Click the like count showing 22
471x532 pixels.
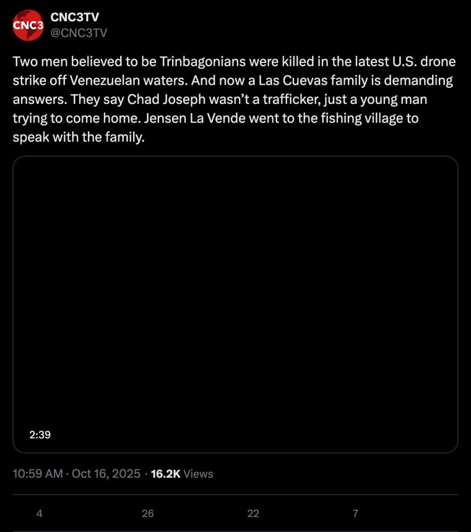pos(253,513)
